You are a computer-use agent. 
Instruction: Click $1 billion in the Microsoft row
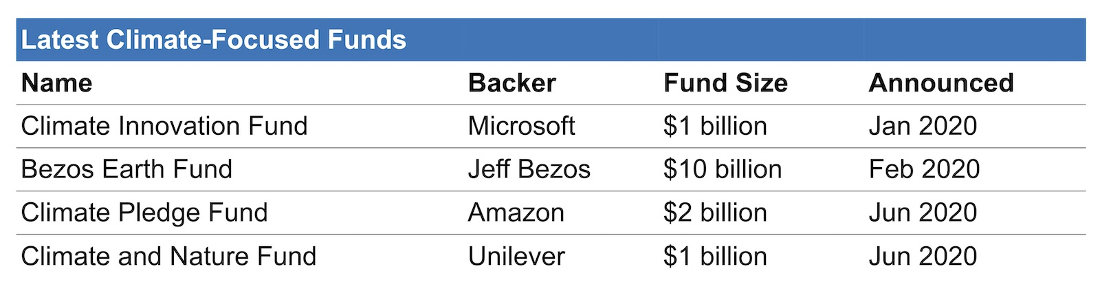[715, 126]
